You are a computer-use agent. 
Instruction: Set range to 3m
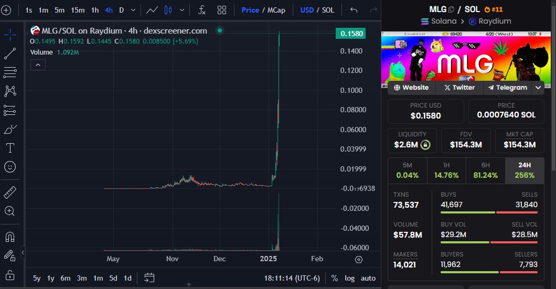click(82, 279)
